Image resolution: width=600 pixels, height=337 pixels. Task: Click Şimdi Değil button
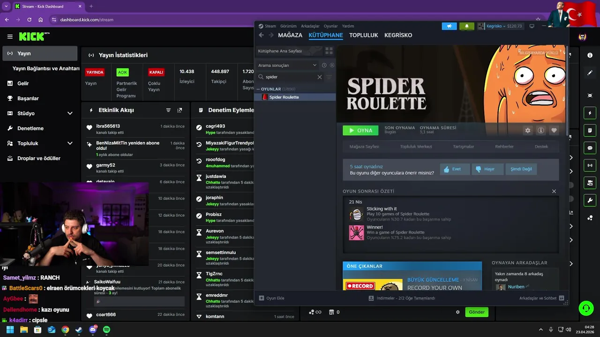click(521, 169)
